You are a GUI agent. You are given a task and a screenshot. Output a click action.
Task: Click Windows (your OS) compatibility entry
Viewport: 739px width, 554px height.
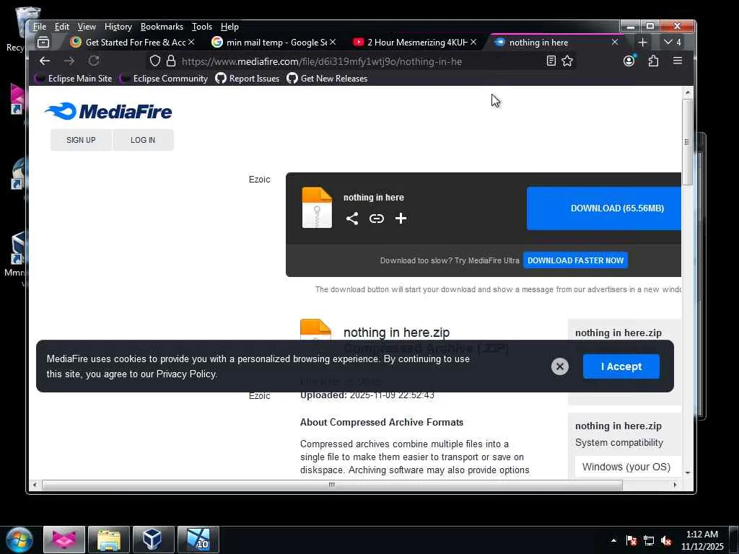(x=626, y=467)
